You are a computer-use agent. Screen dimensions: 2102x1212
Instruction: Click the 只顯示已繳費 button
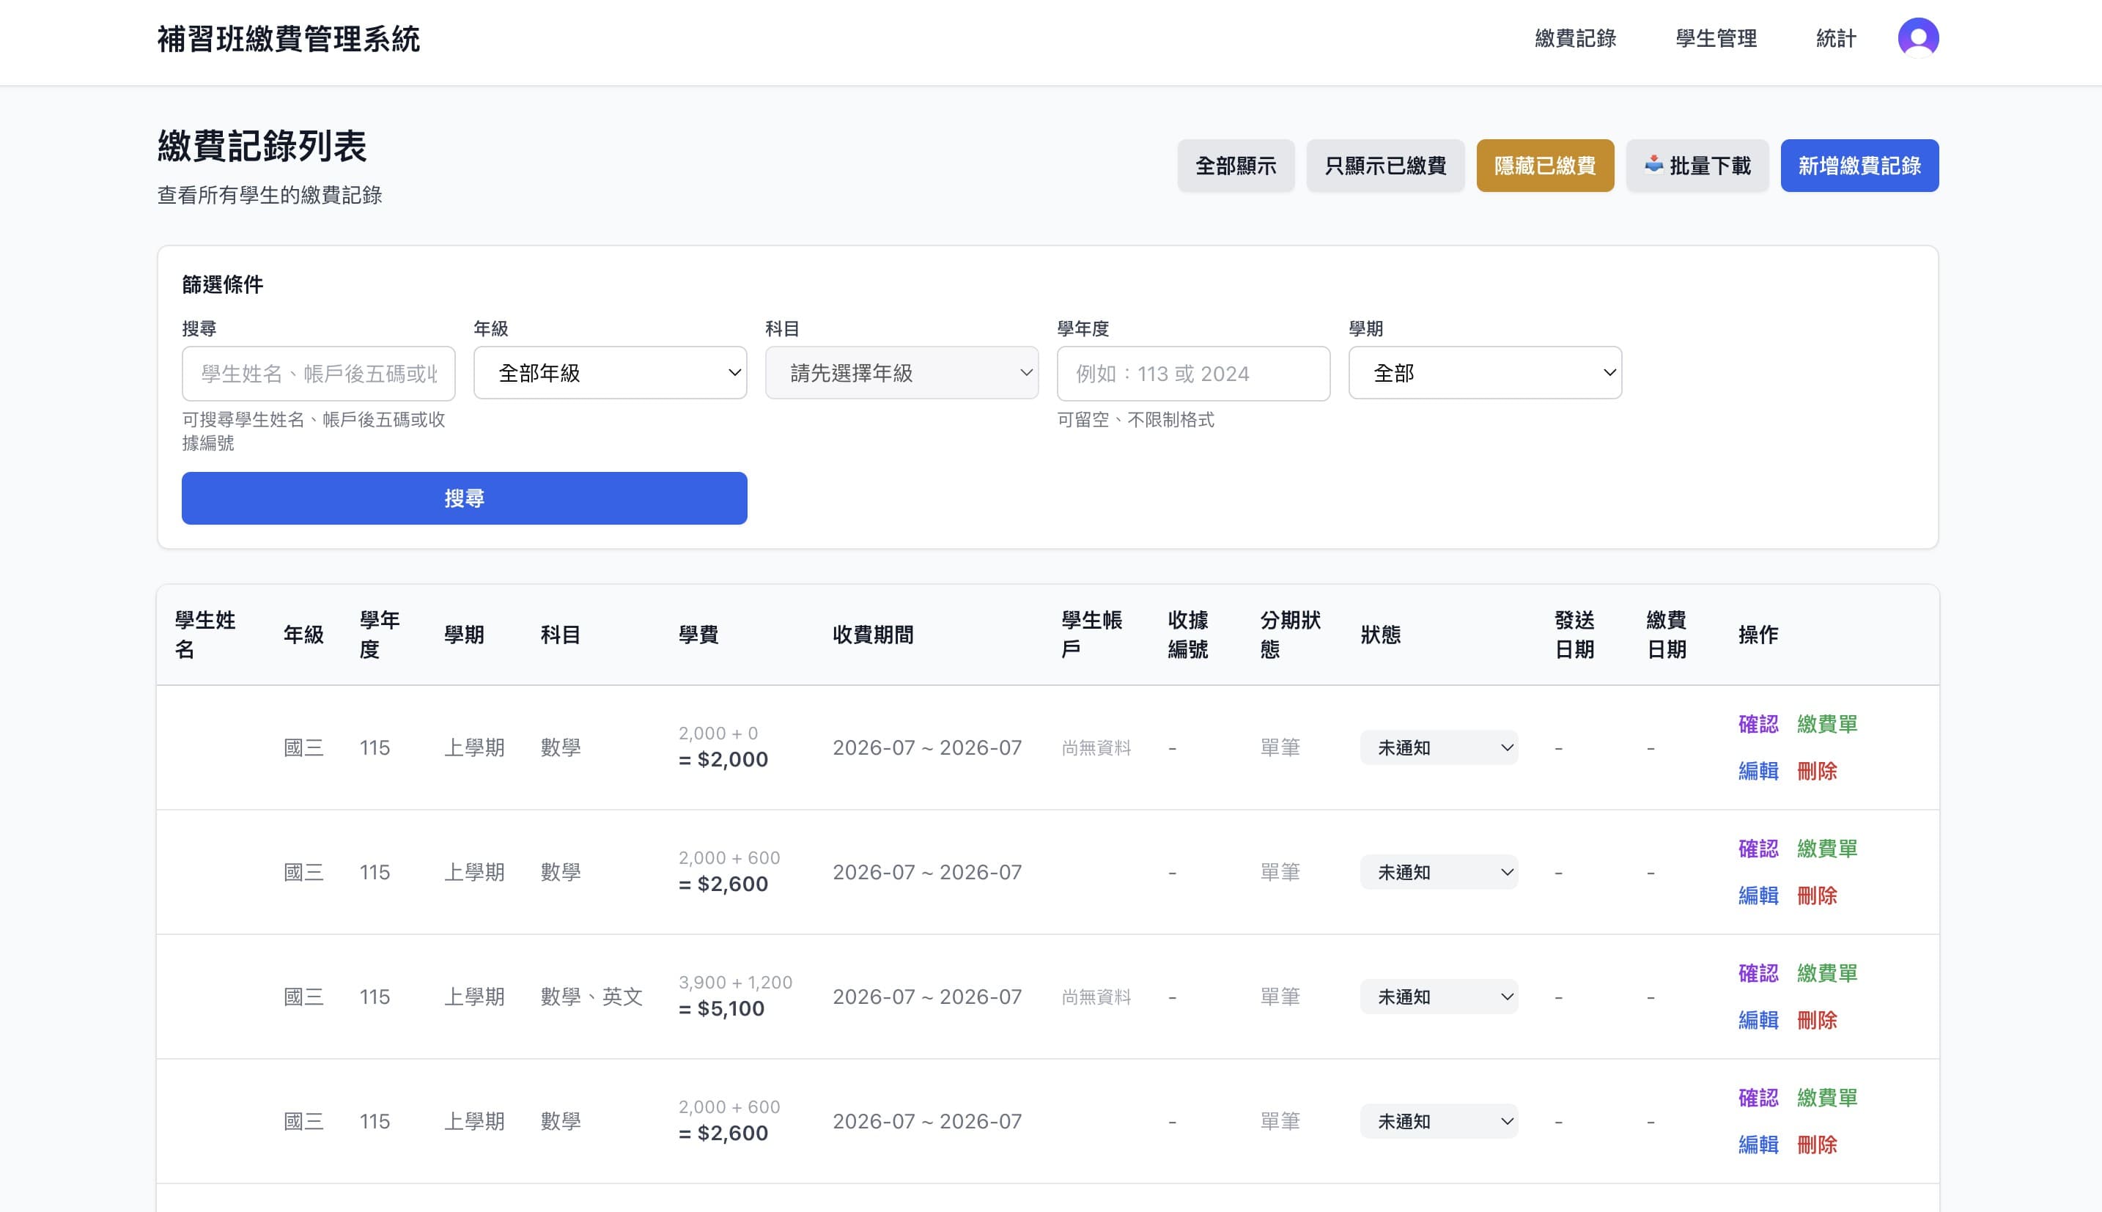click(1385, 166)
